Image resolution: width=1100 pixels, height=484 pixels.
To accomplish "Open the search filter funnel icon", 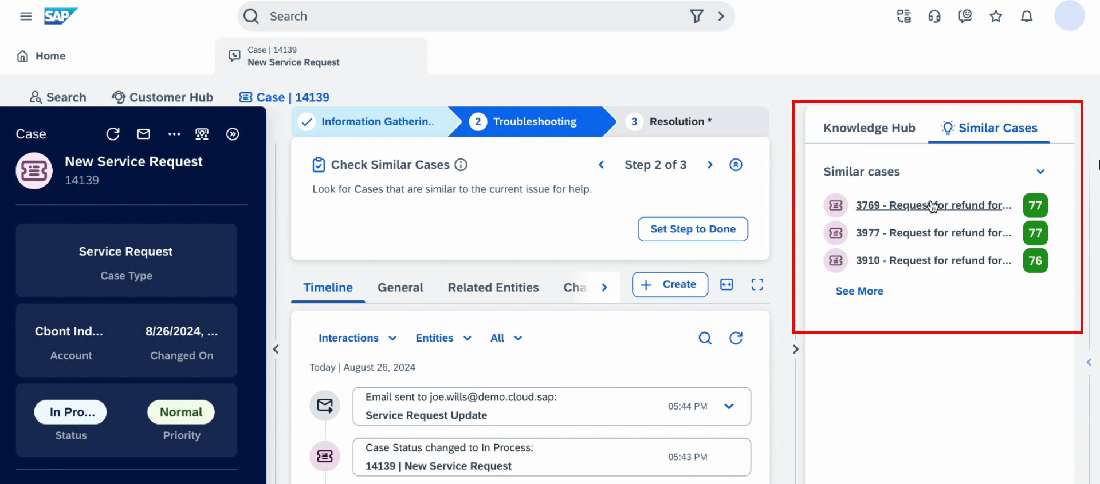I will coord(696,16).
